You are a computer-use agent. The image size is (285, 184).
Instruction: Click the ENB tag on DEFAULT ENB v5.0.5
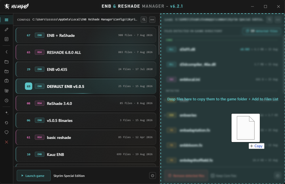[x=40, y=86]
